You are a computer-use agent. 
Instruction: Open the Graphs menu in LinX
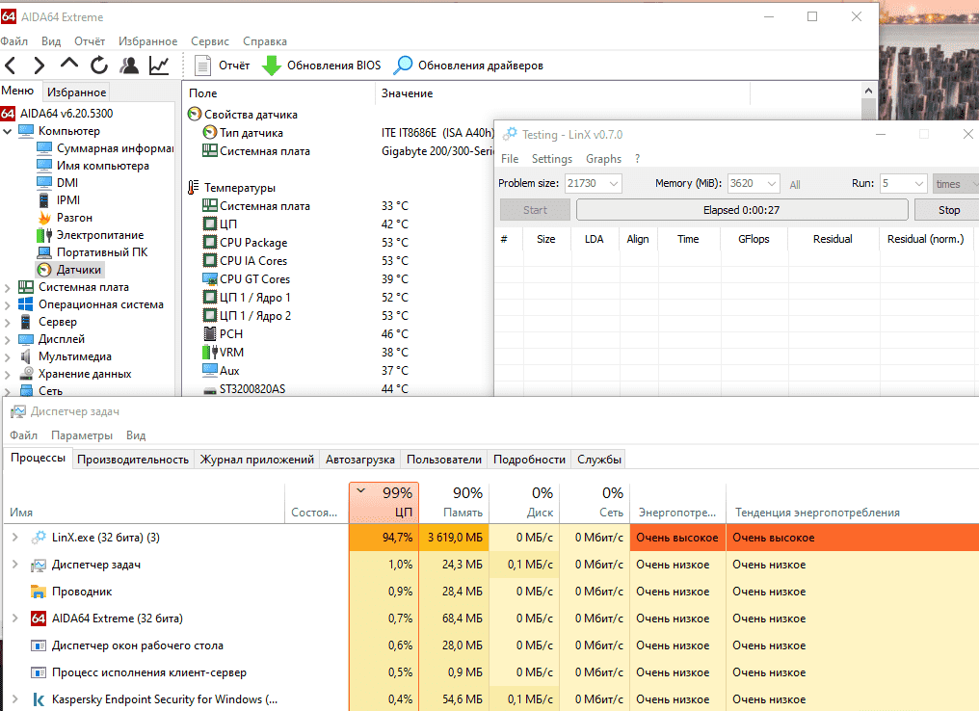pos(603,159)
